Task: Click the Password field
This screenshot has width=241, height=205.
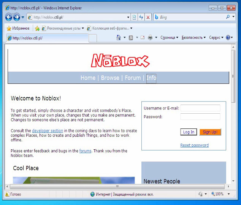Action: (x=200, y=117)
